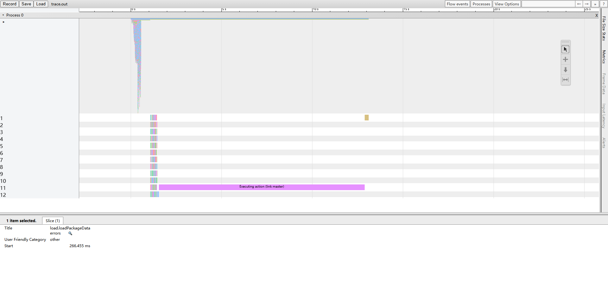
Task: Click the colored slices on thread 6
Action: click(154, 152)
